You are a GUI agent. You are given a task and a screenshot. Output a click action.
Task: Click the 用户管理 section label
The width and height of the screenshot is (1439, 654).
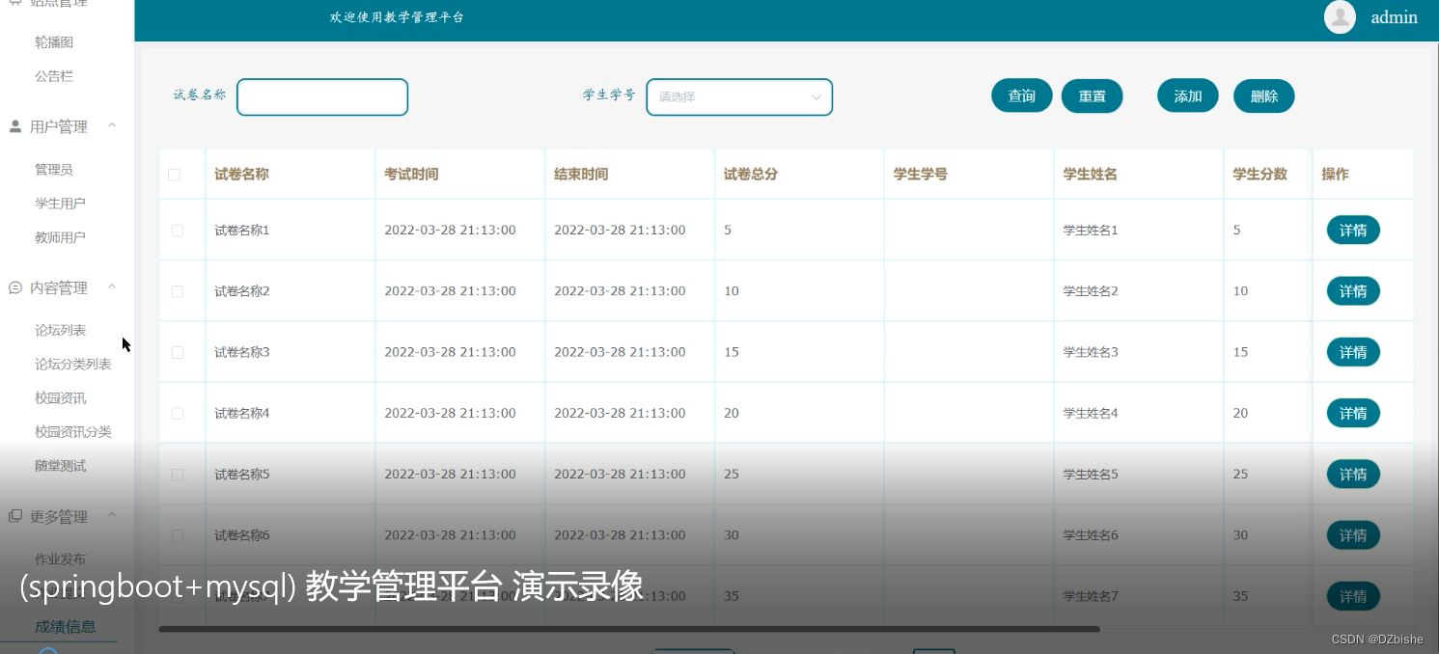[59, 126]
